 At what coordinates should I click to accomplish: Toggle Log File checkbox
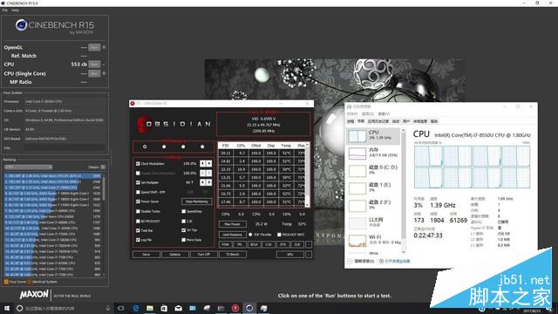[x=138, y=240]
